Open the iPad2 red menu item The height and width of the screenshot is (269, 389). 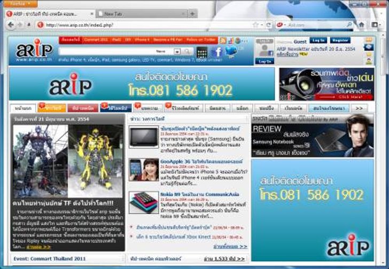(x=116, y=39)
